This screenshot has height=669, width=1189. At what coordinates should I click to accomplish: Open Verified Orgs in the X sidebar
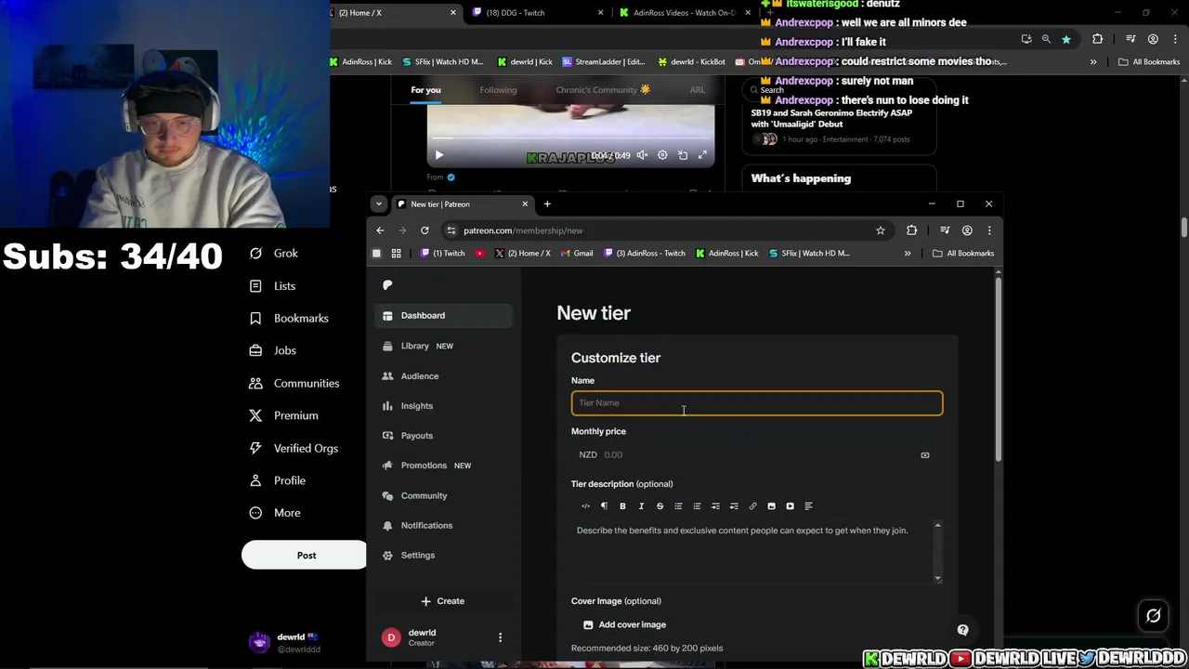click(294, 449)
